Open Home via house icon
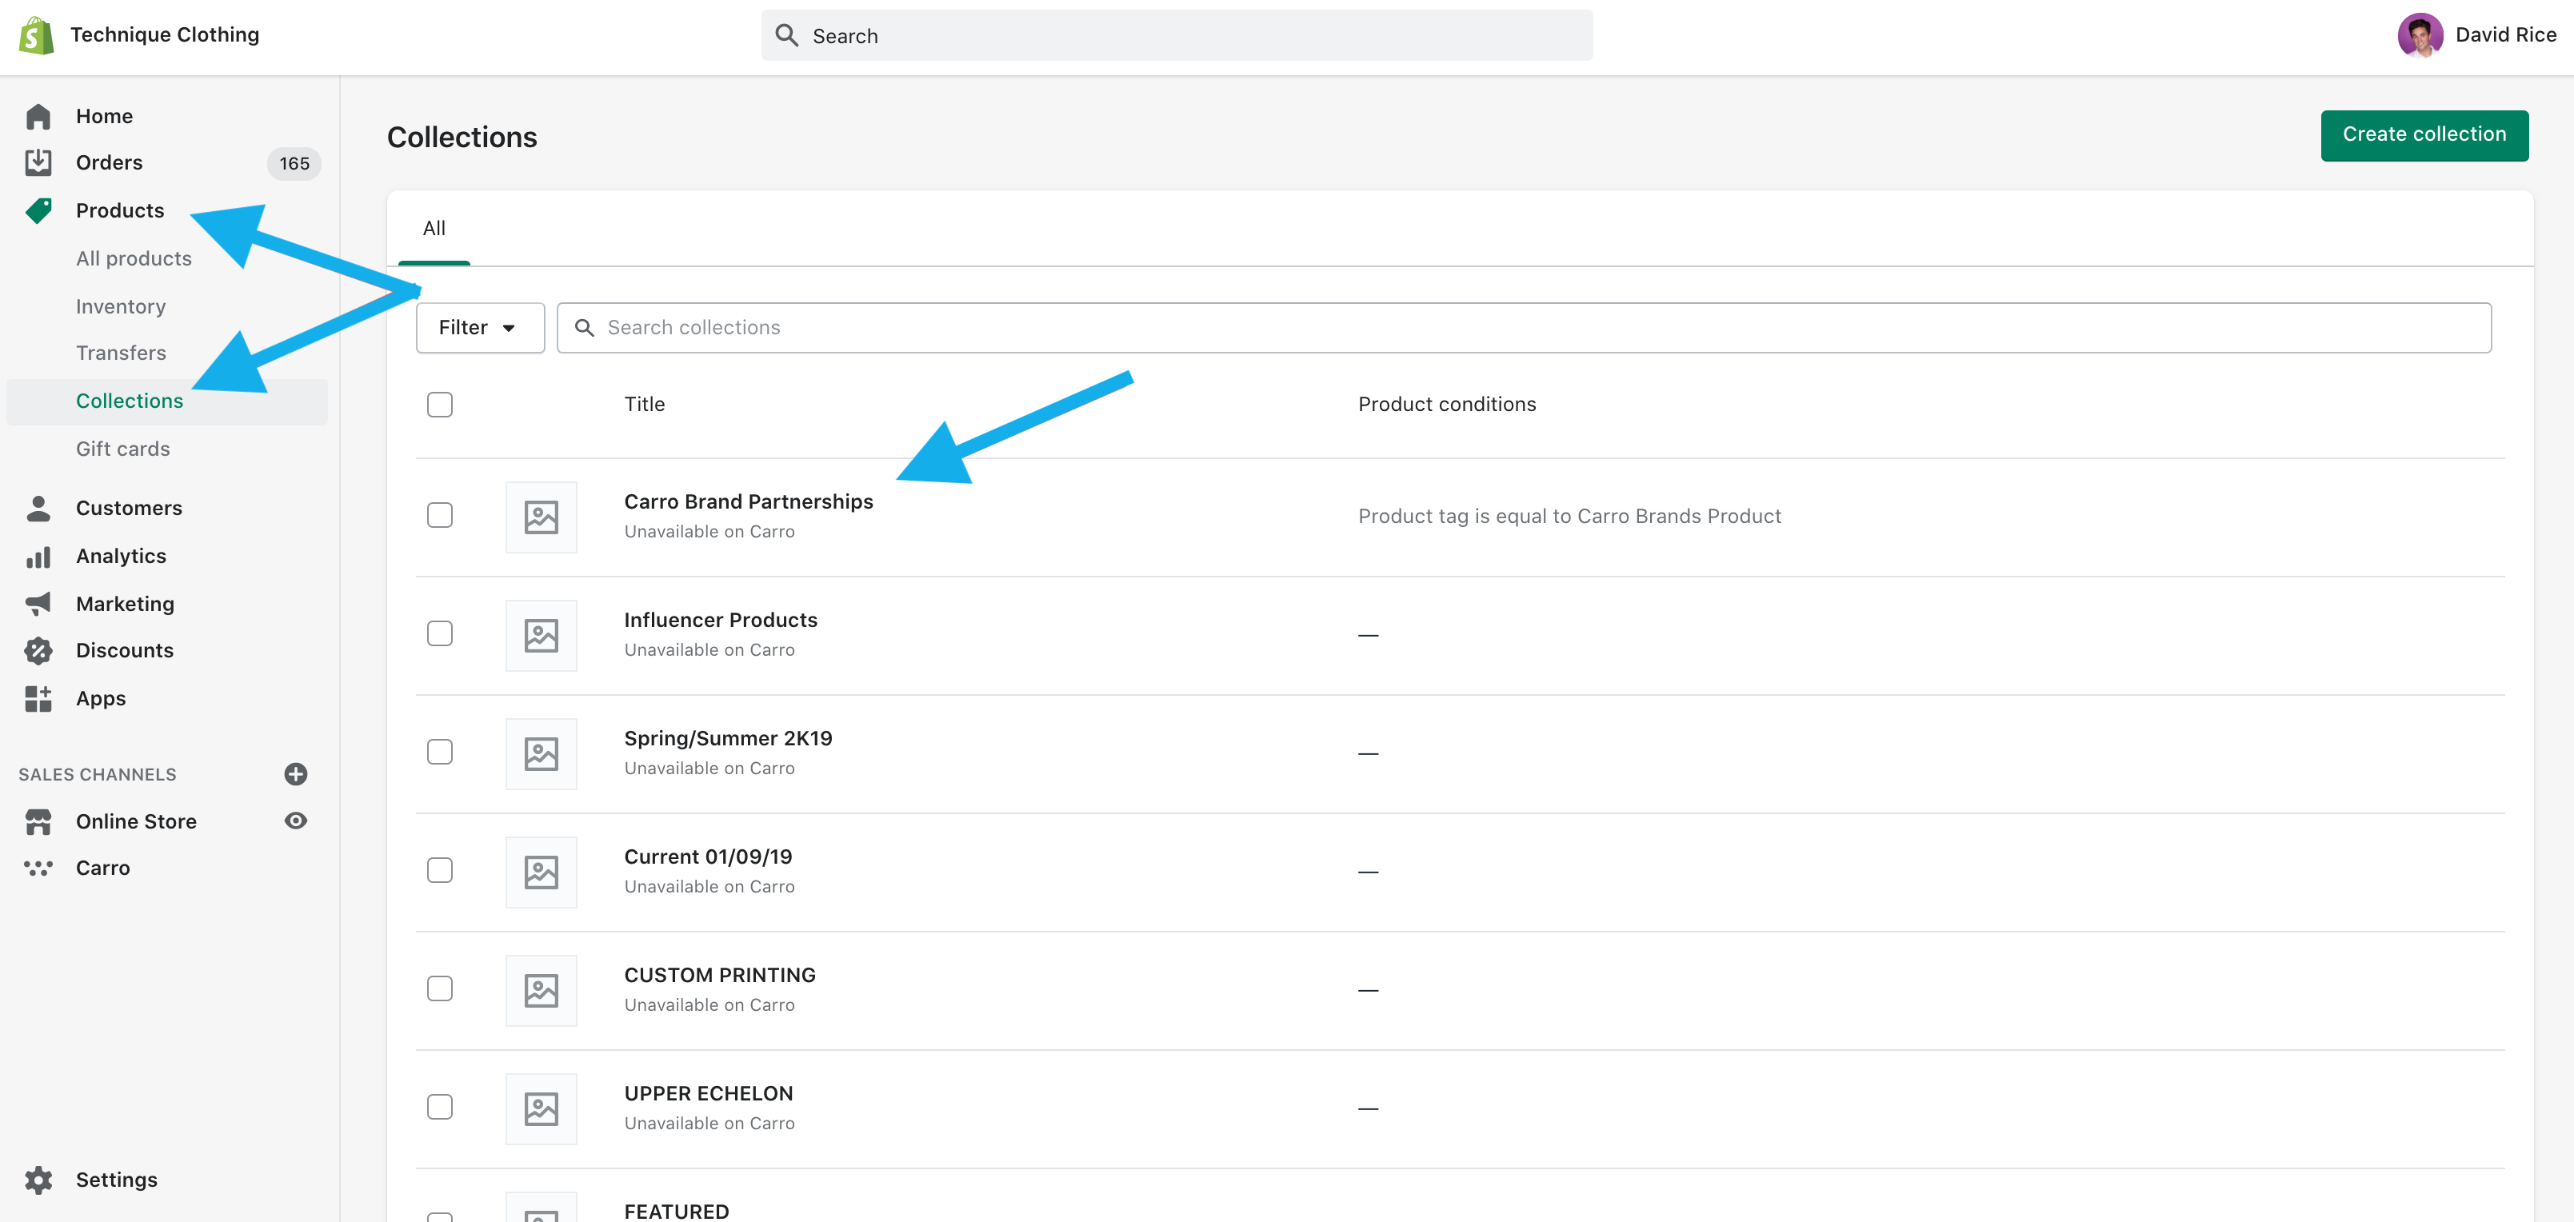Viewport: 2574px width, 1222px height. (38, 116)
